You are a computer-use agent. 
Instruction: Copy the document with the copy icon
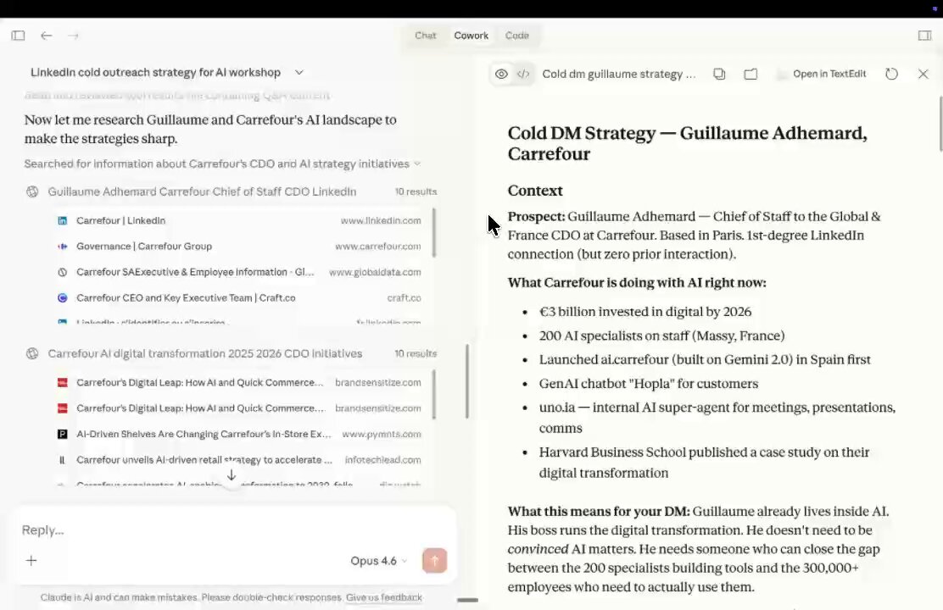[x=719, y=74]
